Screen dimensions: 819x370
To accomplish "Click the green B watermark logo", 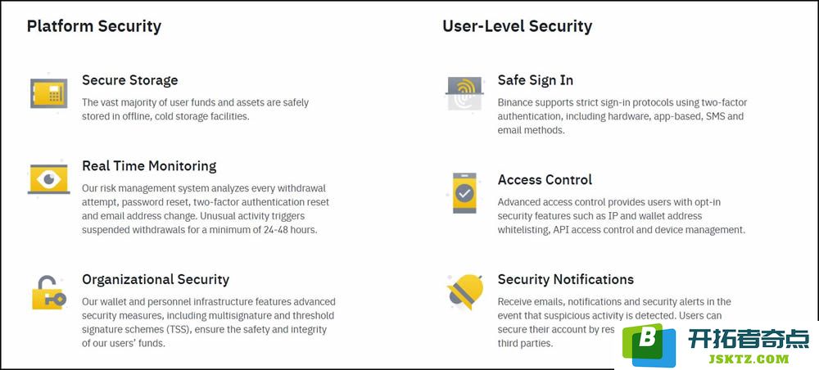I will (649, 345).
